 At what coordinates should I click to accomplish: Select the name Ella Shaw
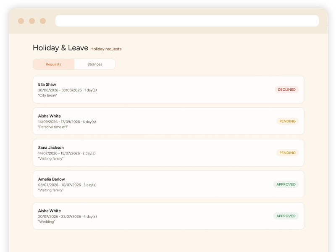point(47,84)
